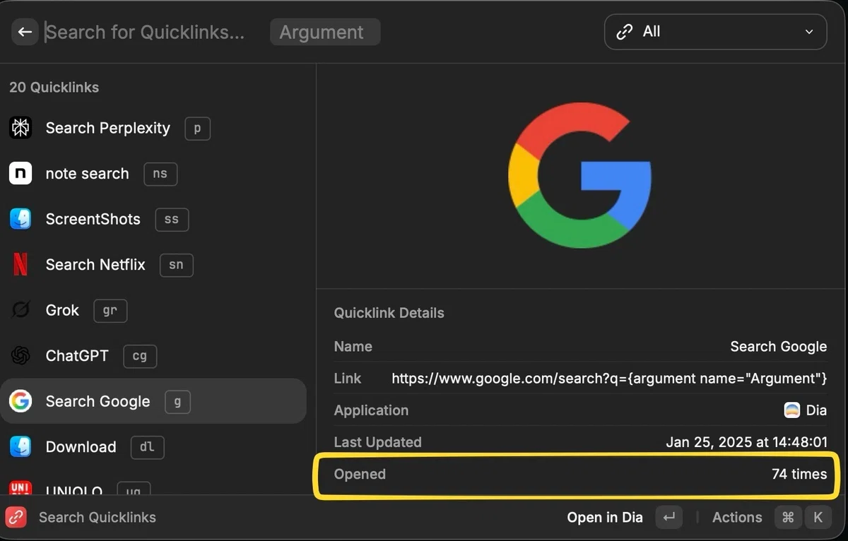The image size is (848, 541).
Task: Click the link icon in All dropdown
Action: pyautogui.click(x=624, y=32)
